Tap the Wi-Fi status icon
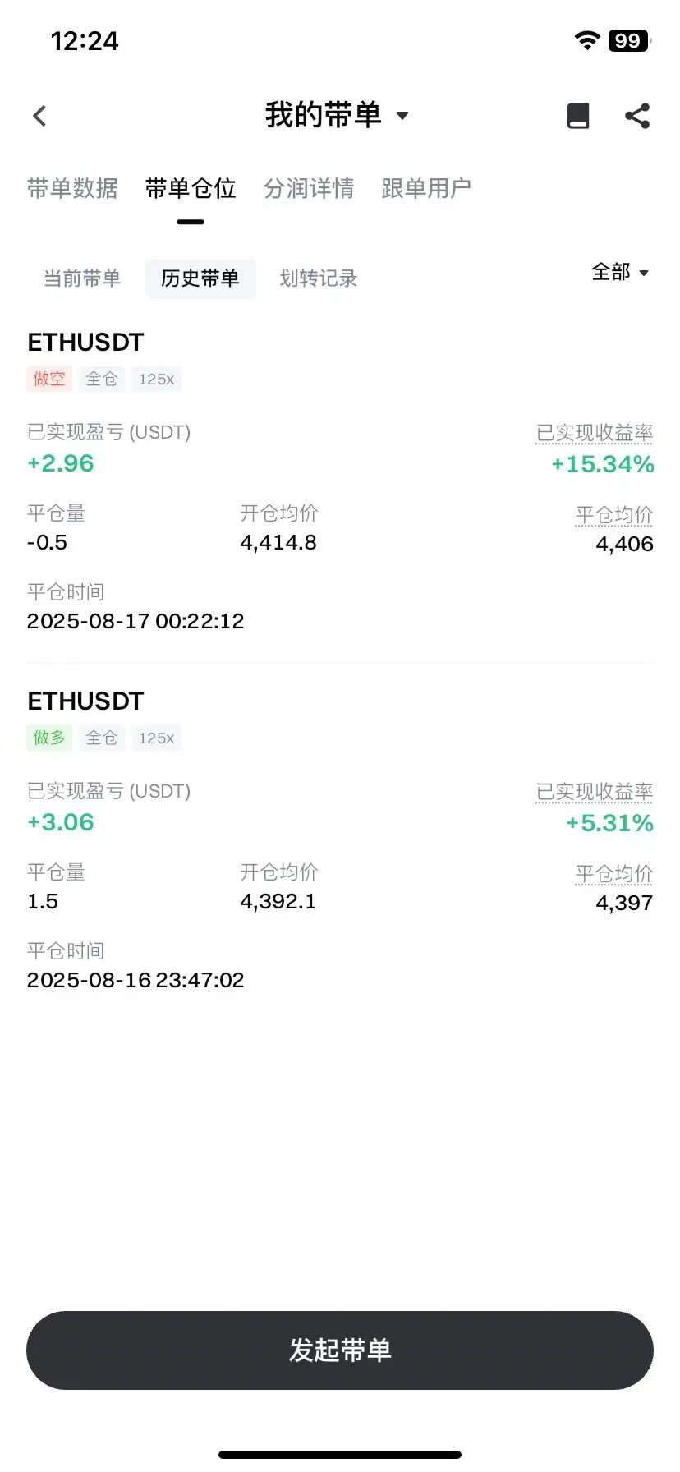 (587, 40)
